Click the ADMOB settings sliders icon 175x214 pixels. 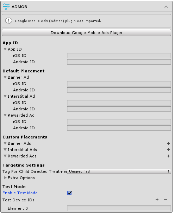click(x=6, y=7)
